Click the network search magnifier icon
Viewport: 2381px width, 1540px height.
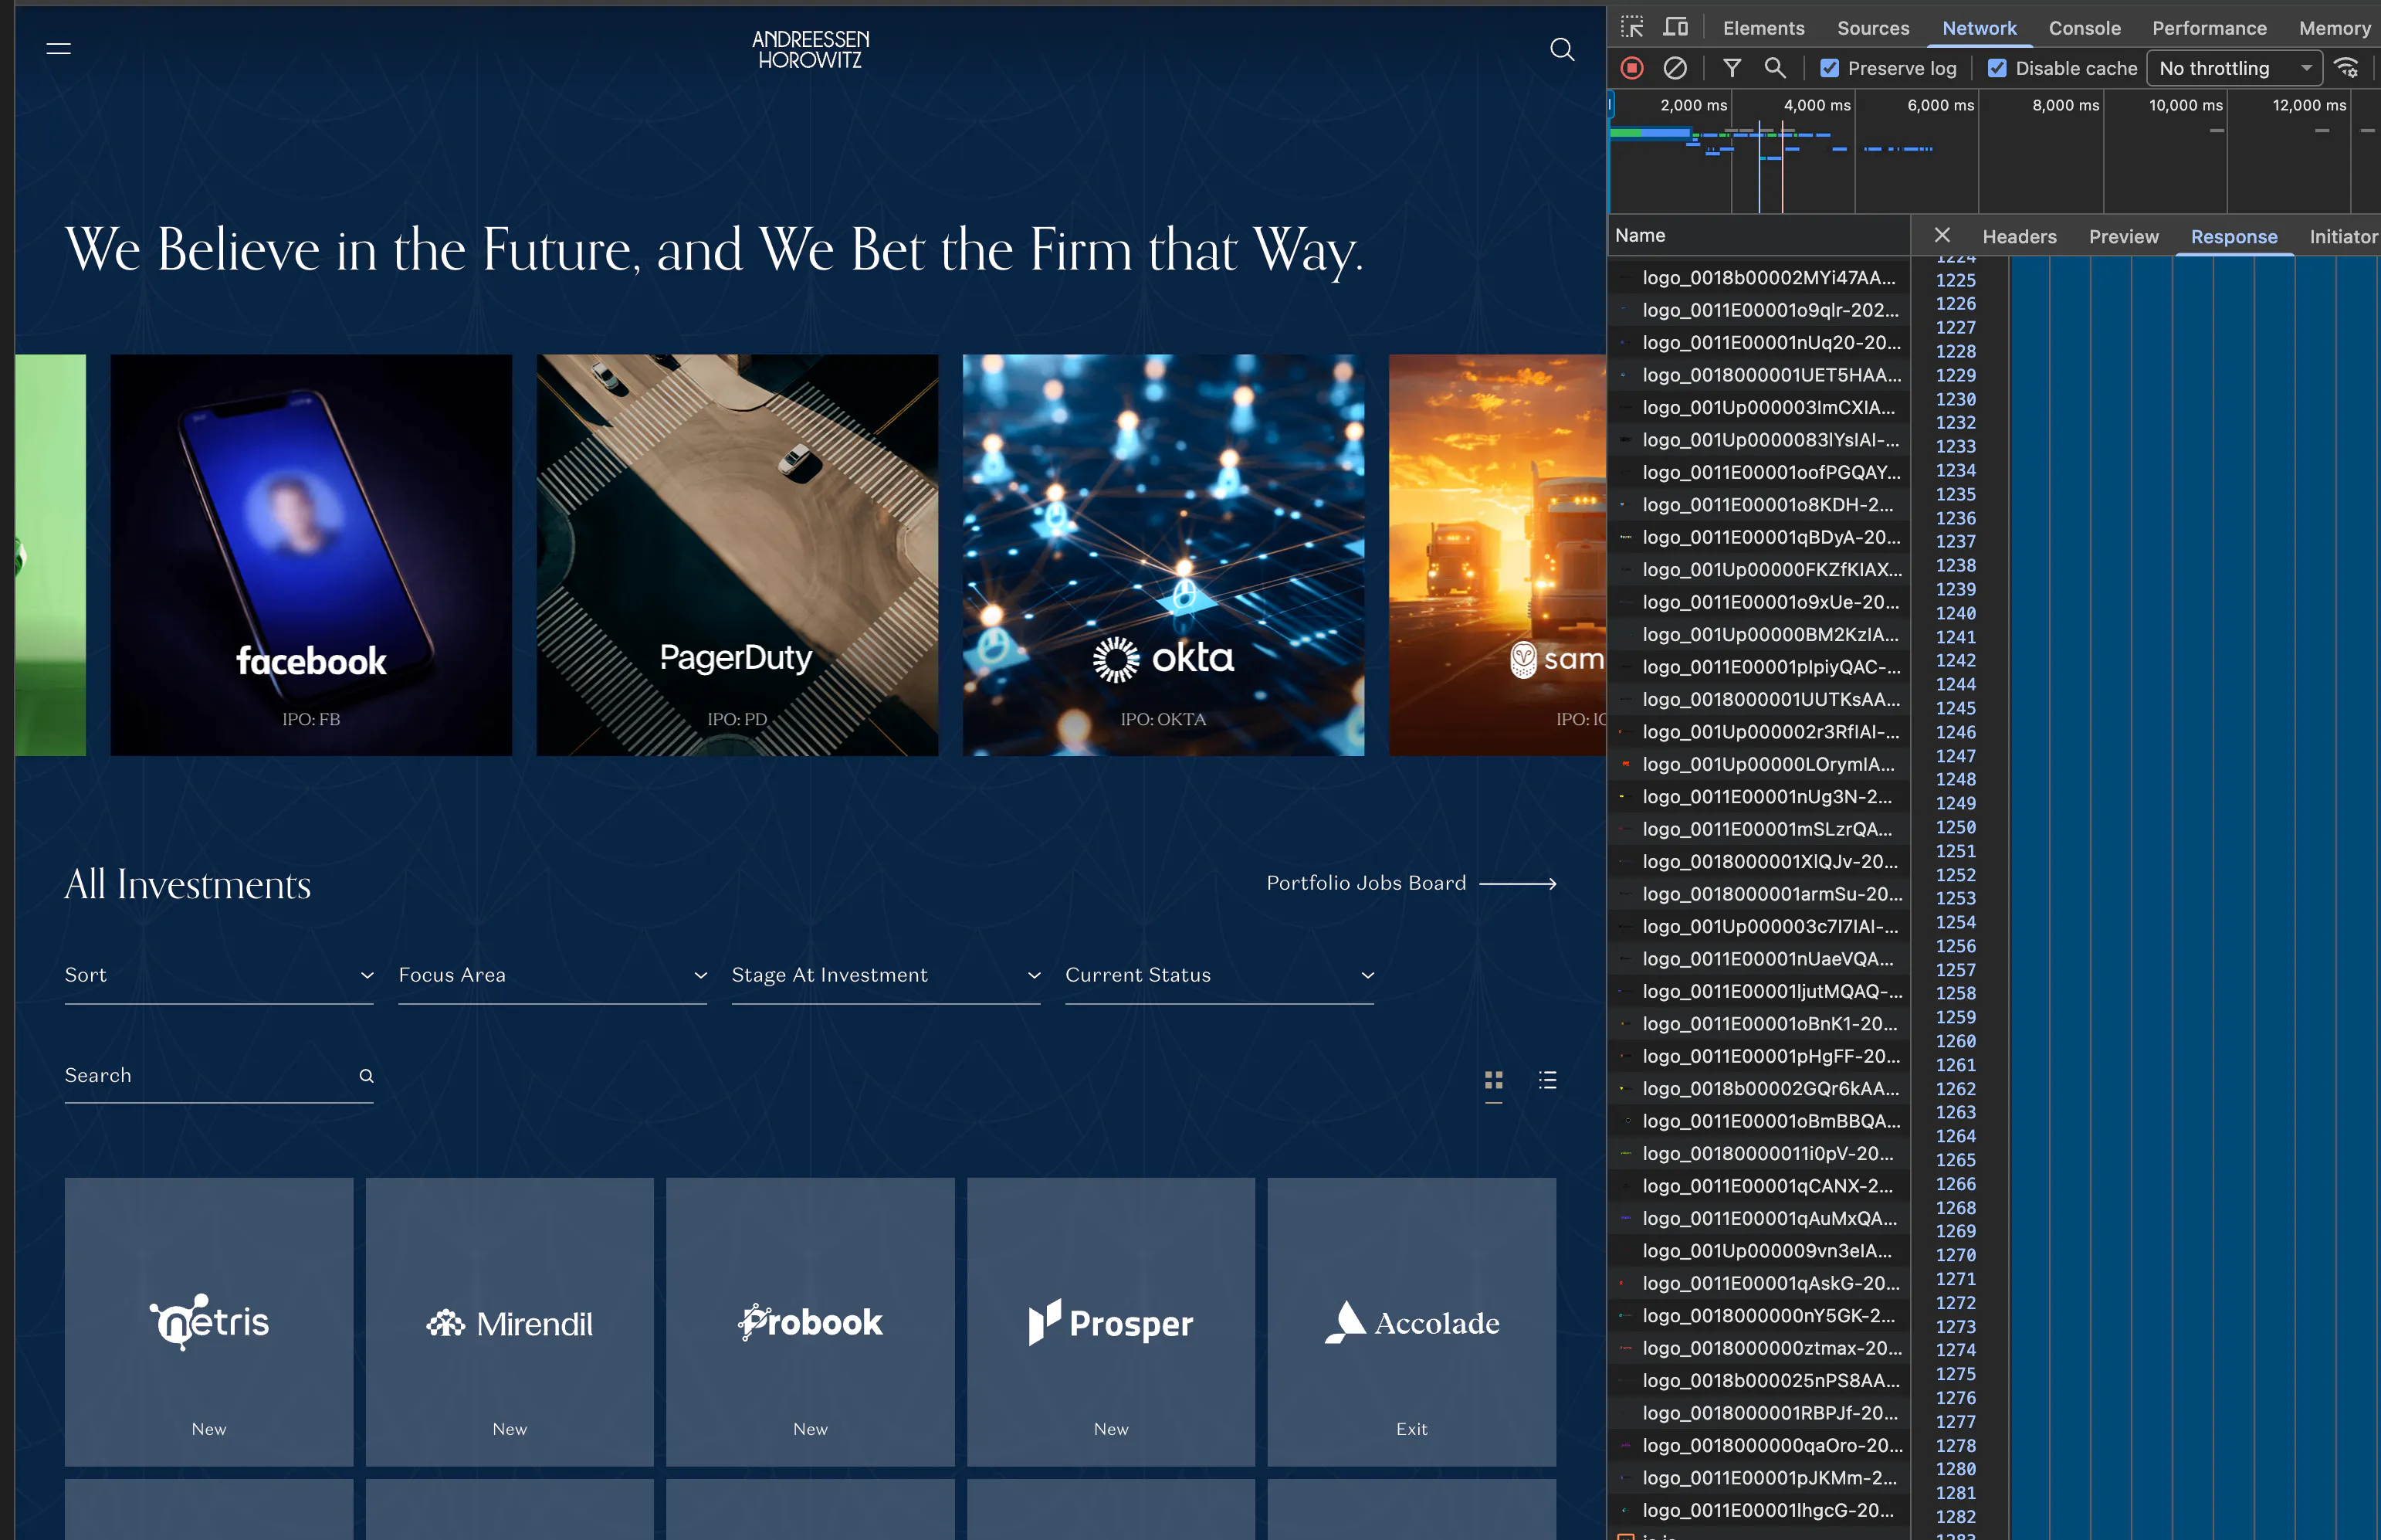click(1775, 68)
